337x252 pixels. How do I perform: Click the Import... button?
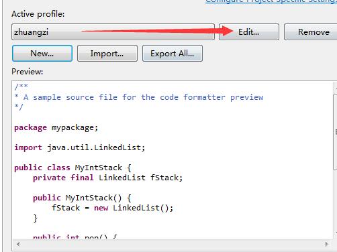[x=107, y=54]
